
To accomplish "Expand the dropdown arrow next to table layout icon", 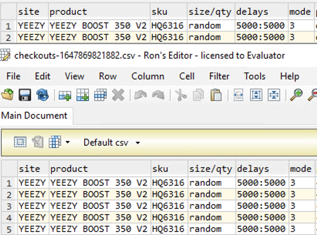I will click(x=68, y=142).
